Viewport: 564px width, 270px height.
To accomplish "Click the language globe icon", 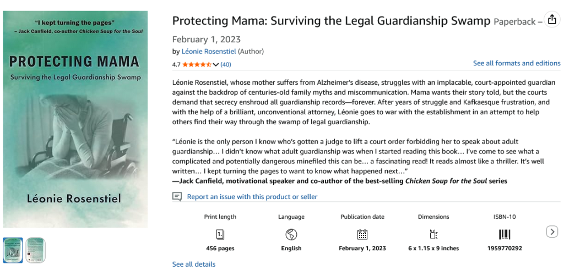I will 291,234.
